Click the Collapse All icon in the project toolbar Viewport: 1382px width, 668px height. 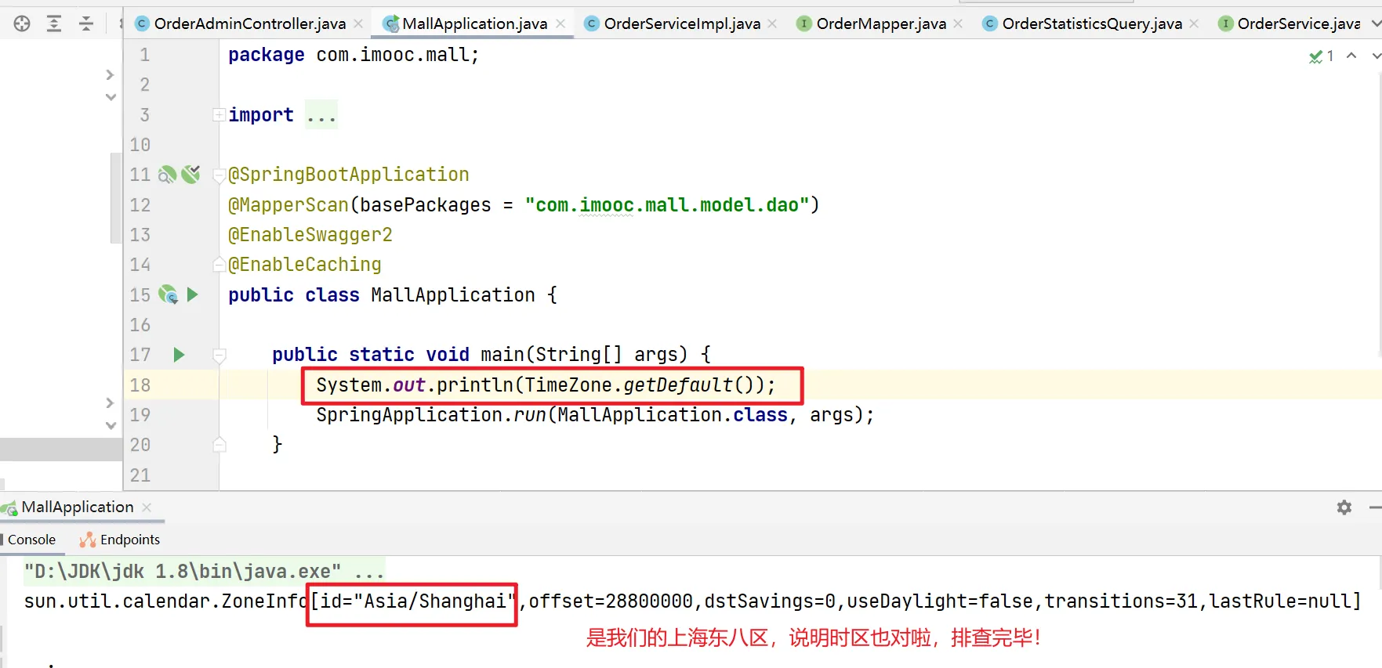click(x=86, y=23)
